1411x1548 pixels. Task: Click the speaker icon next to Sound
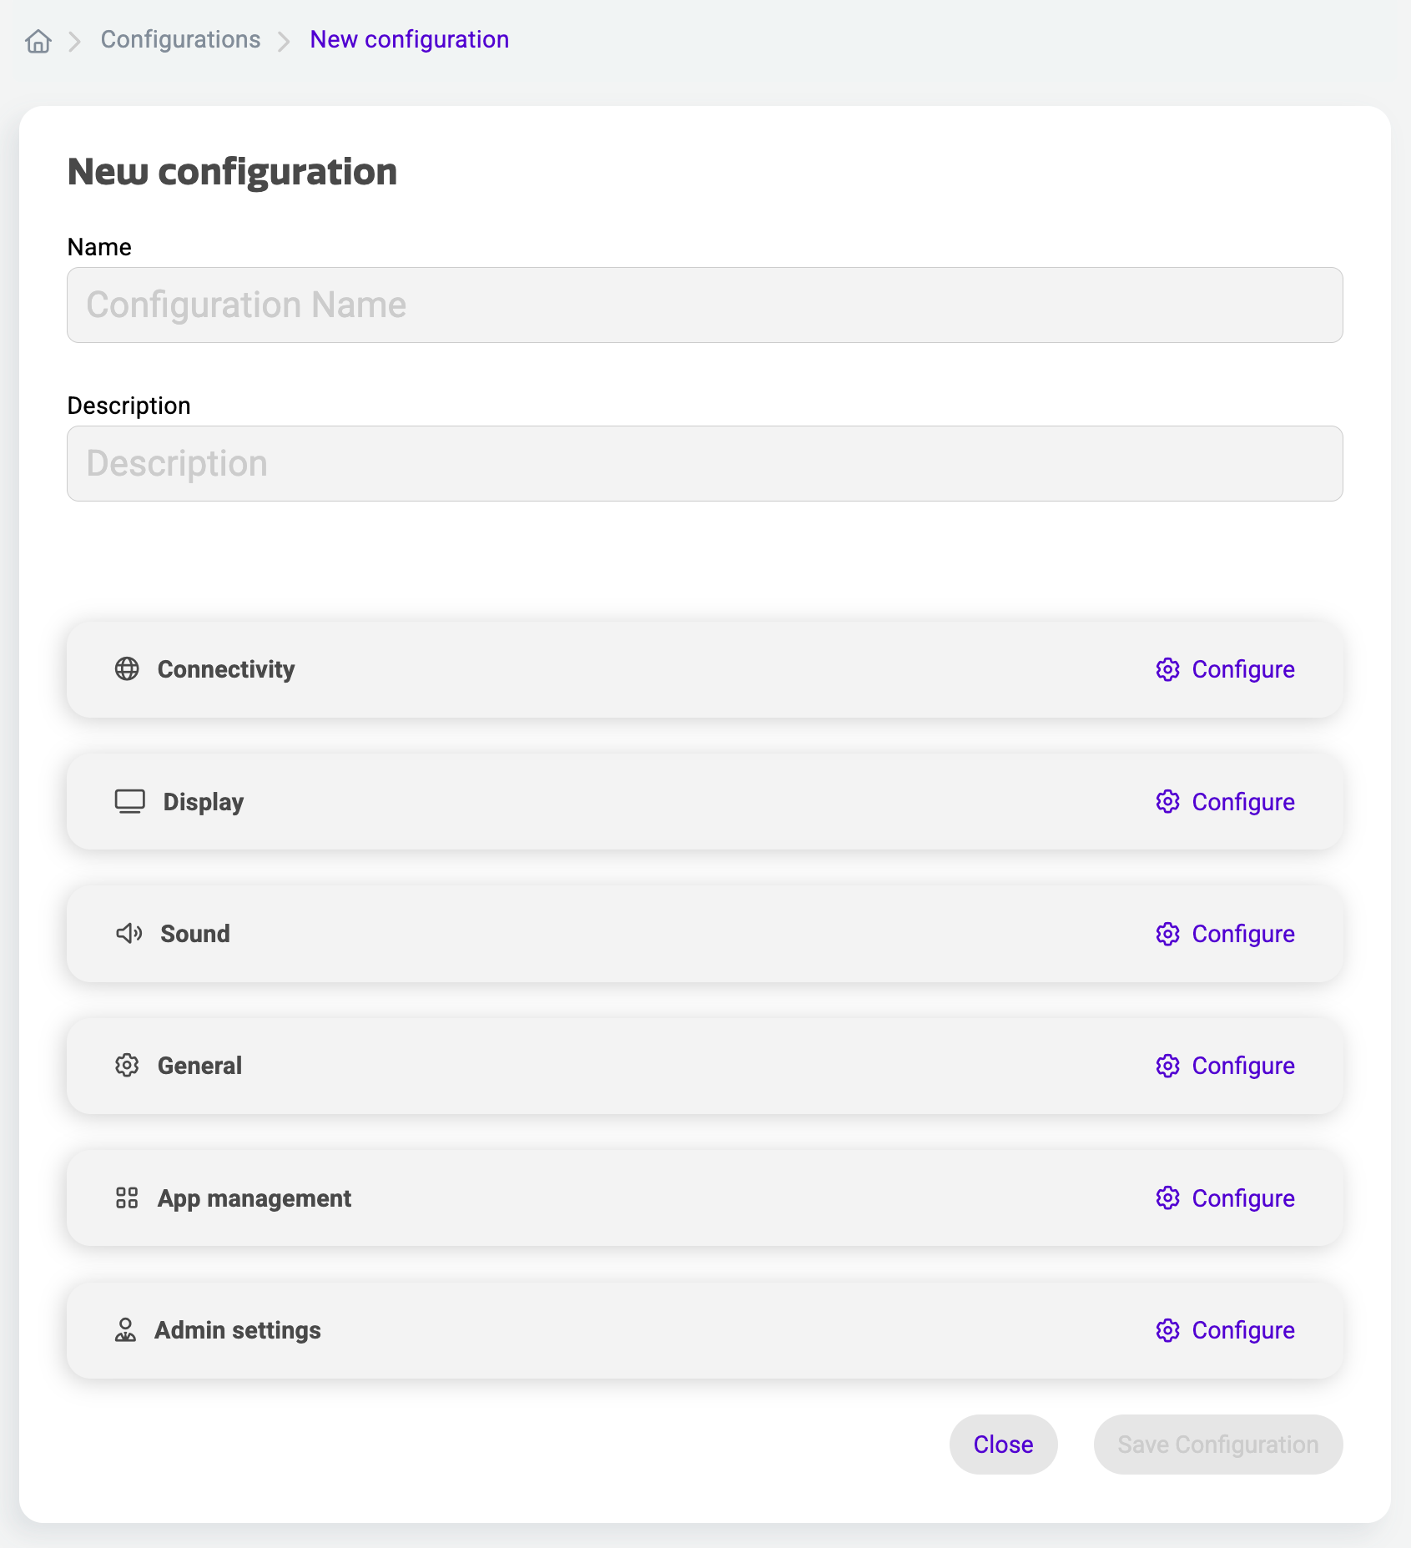click(x=129, y=934)
